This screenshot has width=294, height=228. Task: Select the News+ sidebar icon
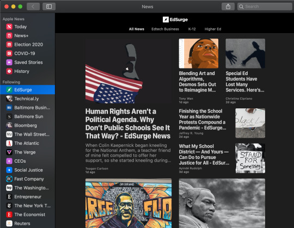[x=9, y=35]
